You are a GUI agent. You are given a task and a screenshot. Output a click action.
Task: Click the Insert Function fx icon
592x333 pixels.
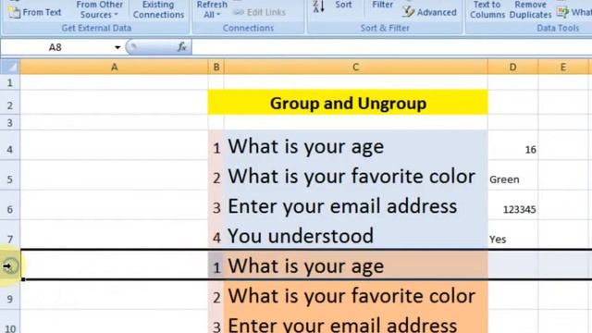click(181, 47)
